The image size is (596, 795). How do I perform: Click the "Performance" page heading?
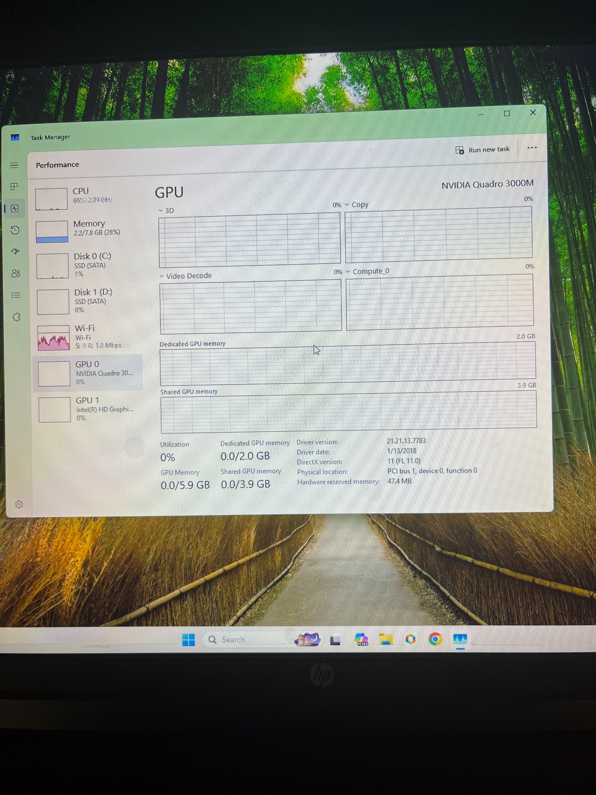(57, 165)
